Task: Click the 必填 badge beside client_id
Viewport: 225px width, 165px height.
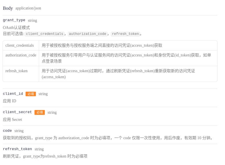Action: click(31, 94)
